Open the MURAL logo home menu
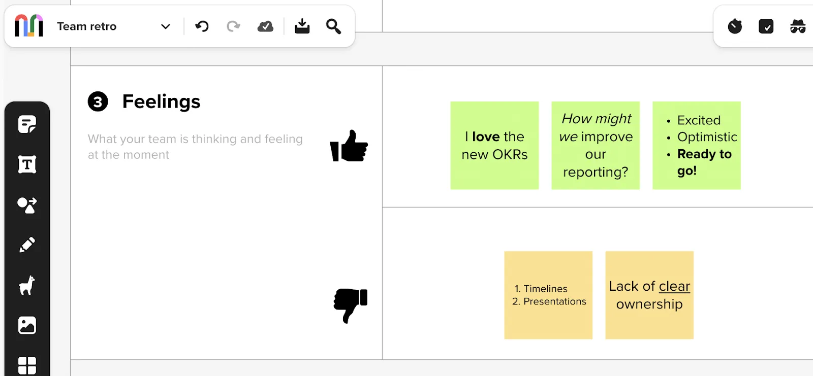The width and height of the screenshot is (813, 376). pyautogui.click(x=29, y=25)
